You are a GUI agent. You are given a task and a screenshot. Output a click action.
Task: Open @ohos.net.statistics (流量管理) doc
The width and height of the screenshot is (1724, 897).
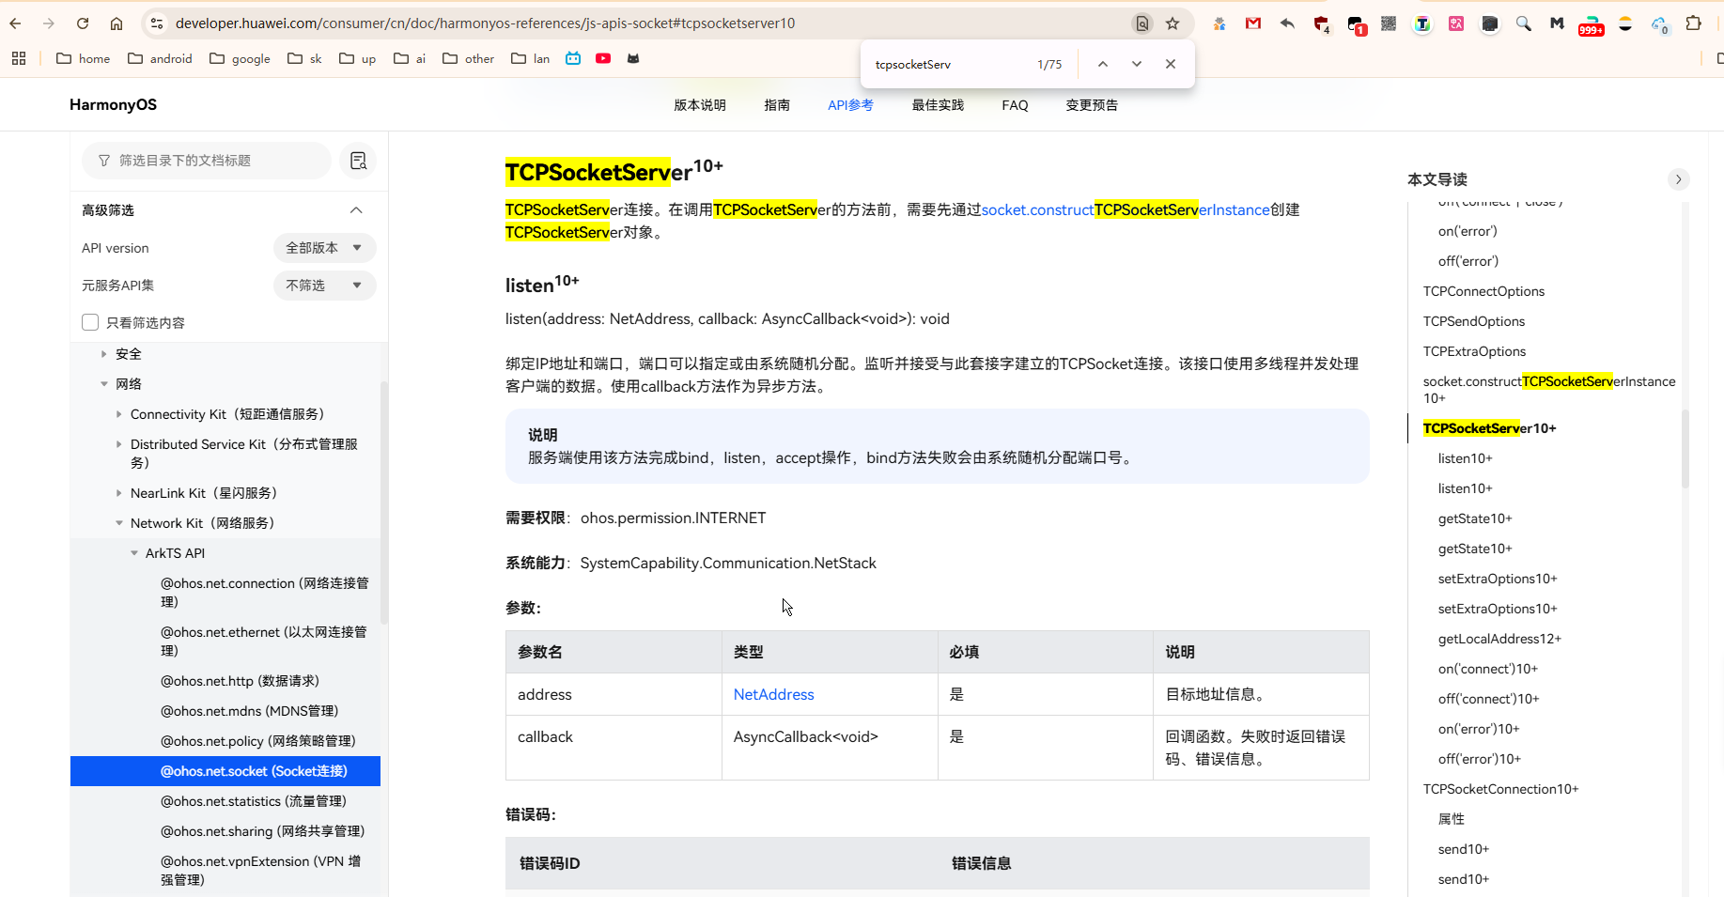tap(254, 801)
